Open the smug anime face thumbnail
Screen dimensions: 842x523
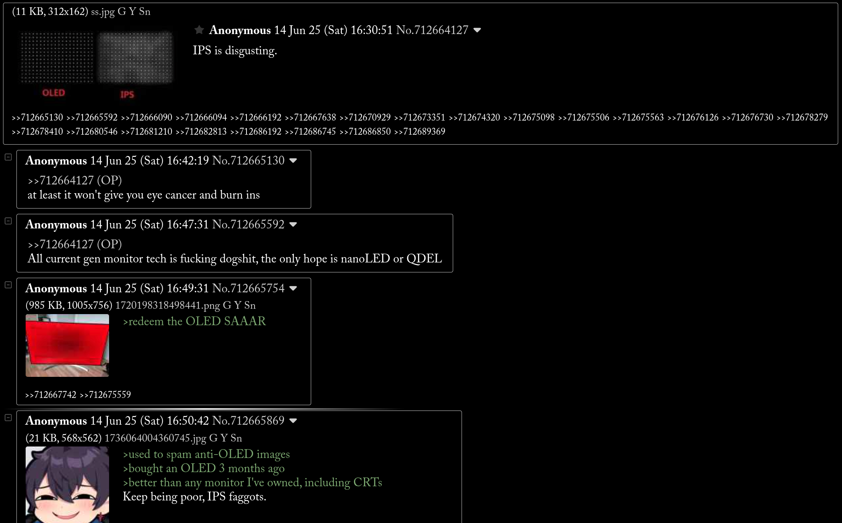tap(67, 485)
